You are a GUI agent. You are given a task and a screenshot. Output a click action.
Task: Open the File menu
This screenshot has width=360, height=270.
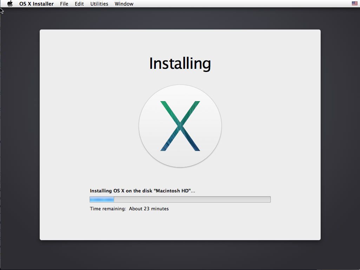(64, 4)
